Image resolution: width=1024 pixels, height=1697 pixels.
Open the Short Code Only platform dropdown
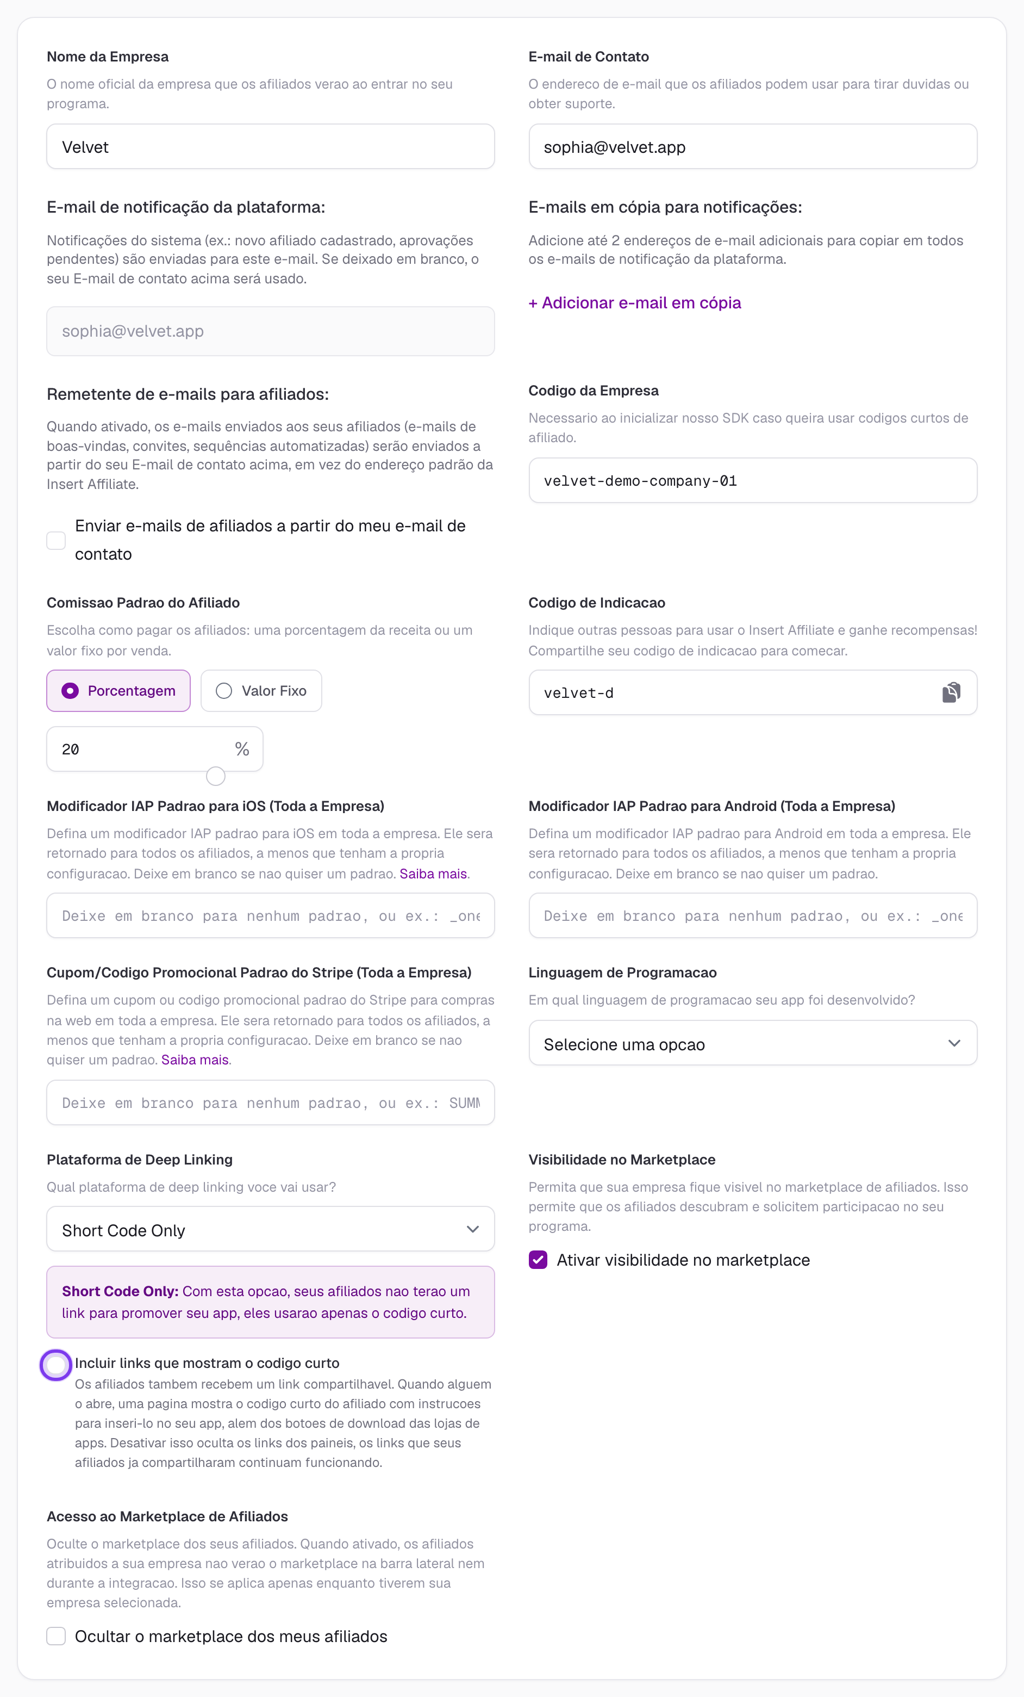point(271,1229)
